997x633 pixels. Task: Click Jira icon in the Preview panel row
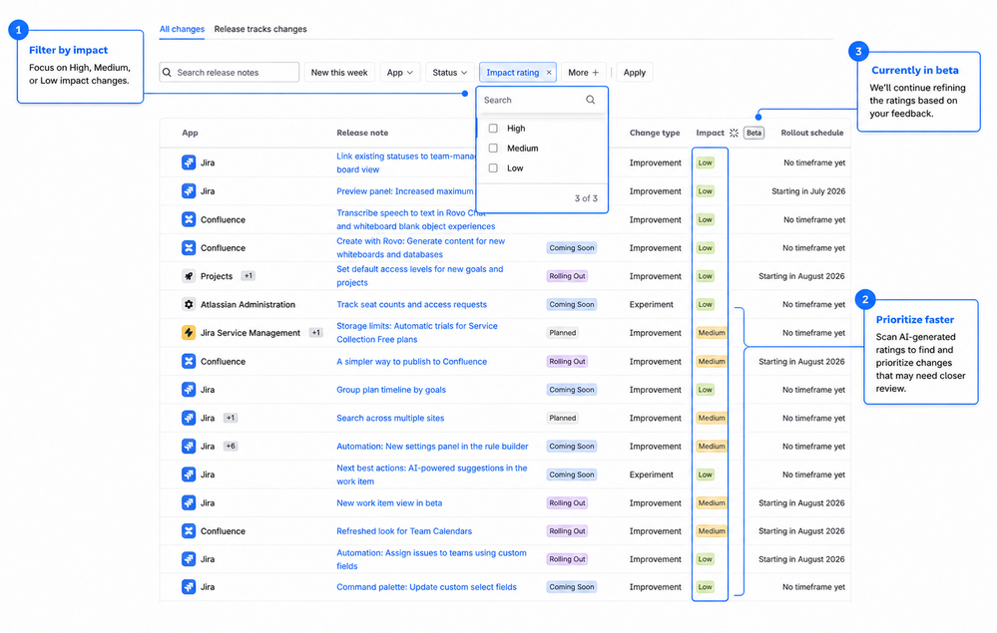pyautogui.click(x=189, y=191)
